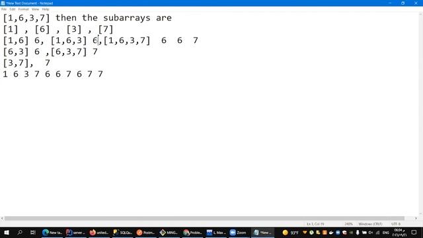Image resolution: width=423 pixels, height=238 pixels.
Task: Open the Format menu
Action: 24,9
